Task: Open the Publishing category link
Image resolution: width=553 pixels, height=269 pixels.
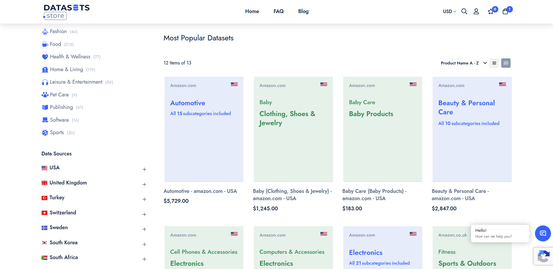Action: 61,107
